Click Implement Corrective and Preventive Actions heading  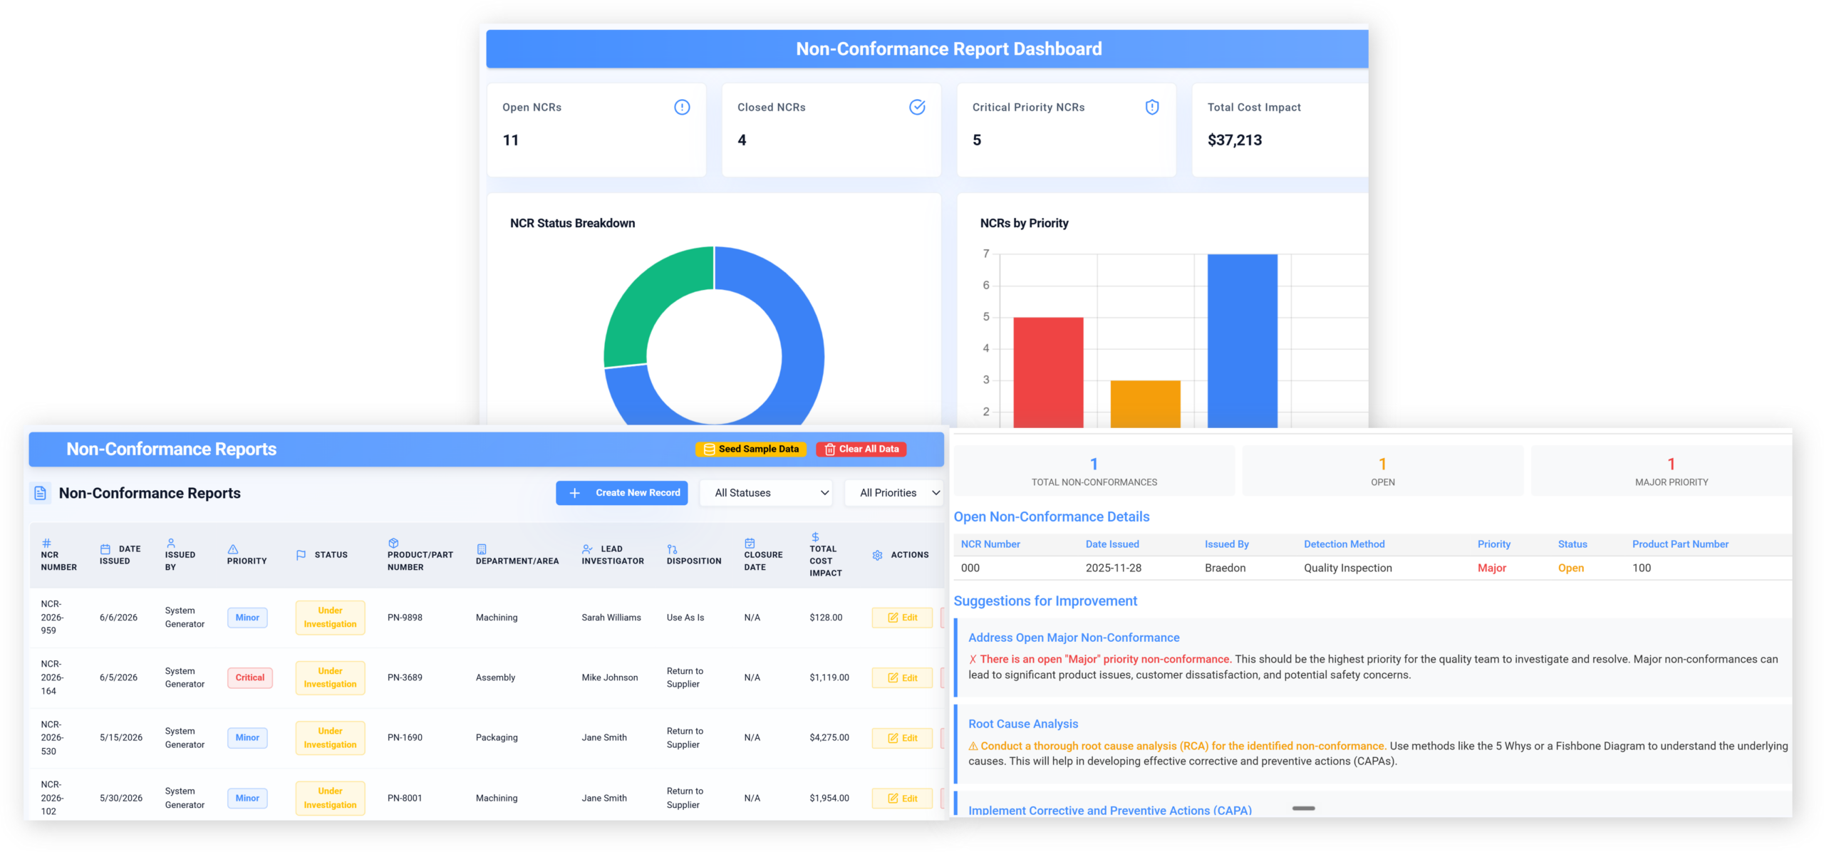coord(1109,810)
